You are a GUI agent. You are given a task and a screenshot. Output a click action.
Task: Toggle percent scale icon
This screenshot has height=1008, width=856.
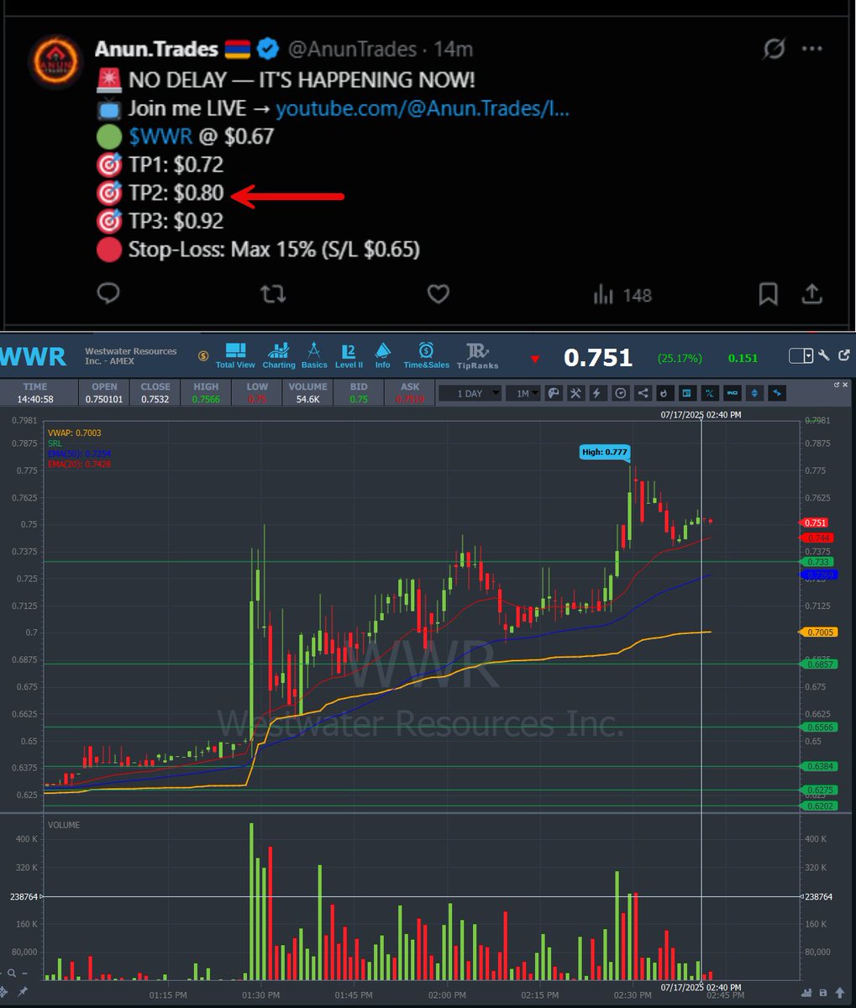tap(709, 393)
